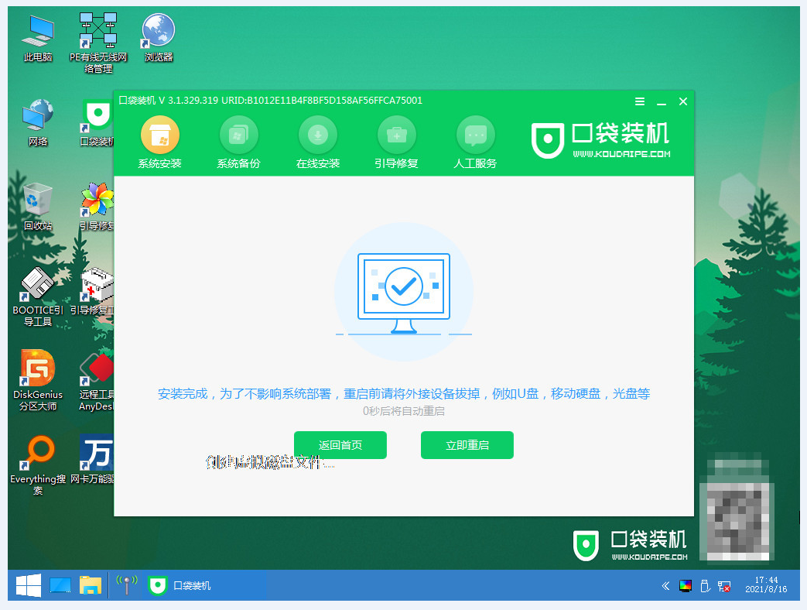Open the 回收站 recycle bin
807x610 pixels.
click(38, 207)
